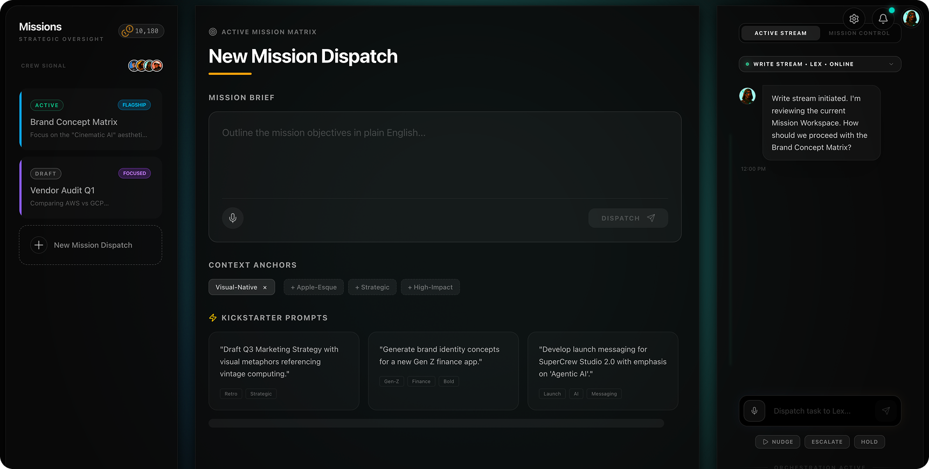Screen dimensions: 929x469
Task: Click the Escalate button
Action: coord(827,442)
